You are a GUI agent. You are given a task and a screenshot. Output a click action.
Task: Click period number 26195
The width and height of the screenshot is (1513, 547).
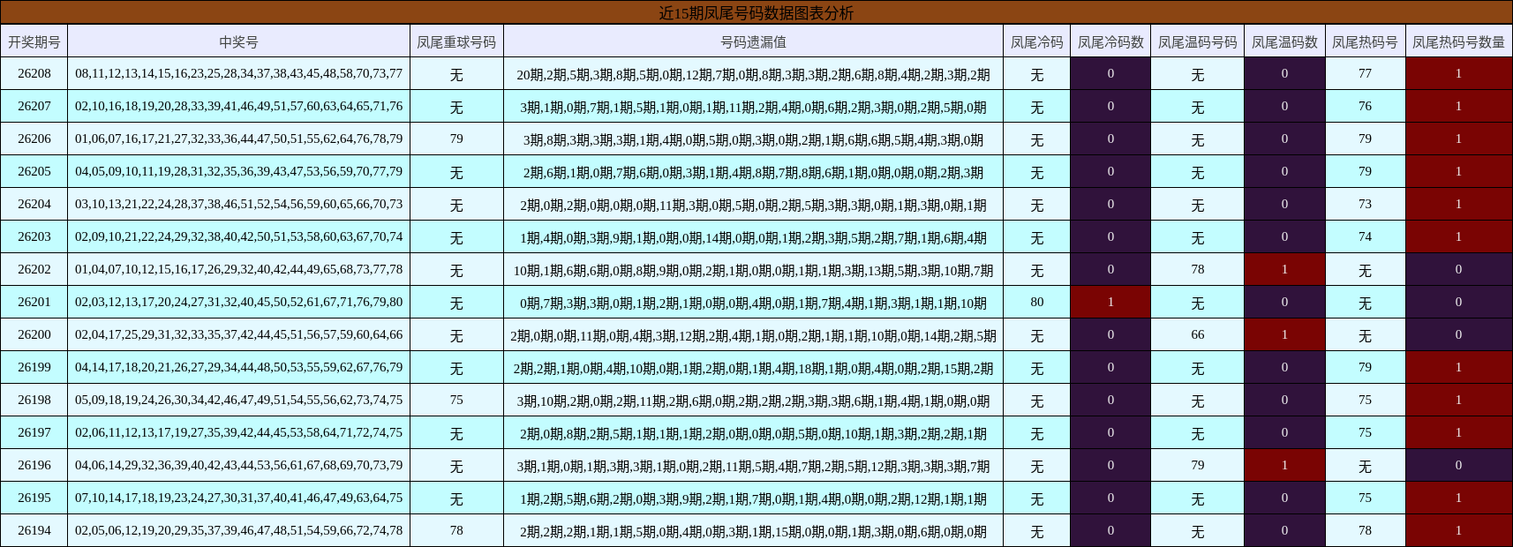point(34,498)
